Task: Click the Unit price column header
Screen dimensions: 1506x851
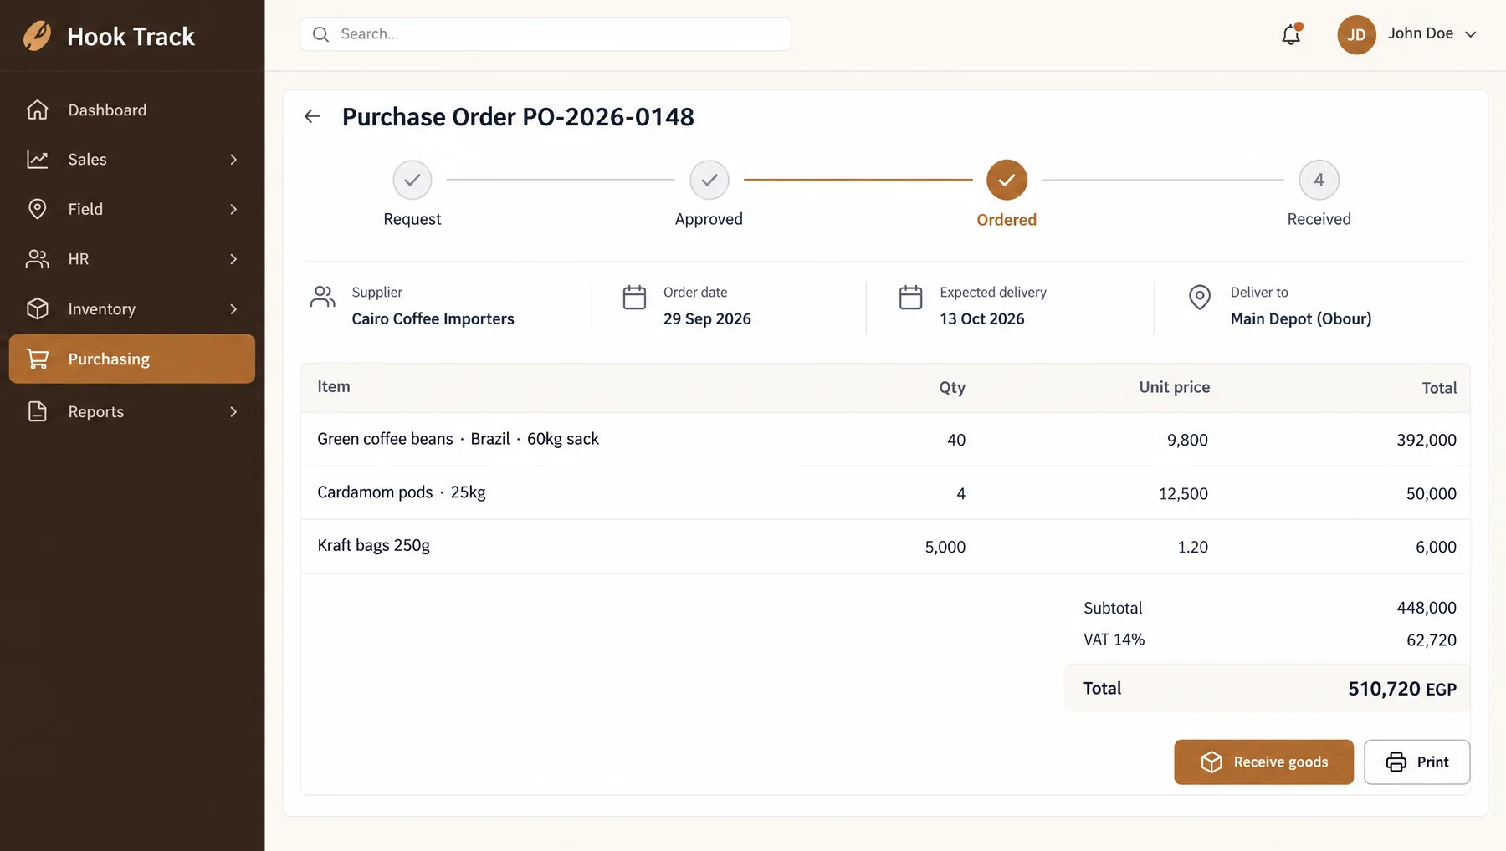Action: [x=1174, y=387]
